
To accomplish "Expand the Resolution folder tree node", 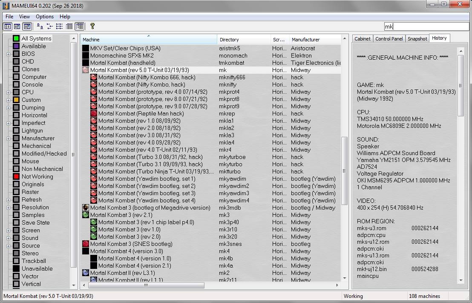I will click(8, 208).
